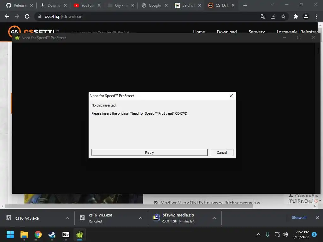Image resolution: width=323 pixels, height=242 pixels.
Task: Click the Need for Speed window title icon
Action: pyautogui.click(x=17, y=38)
